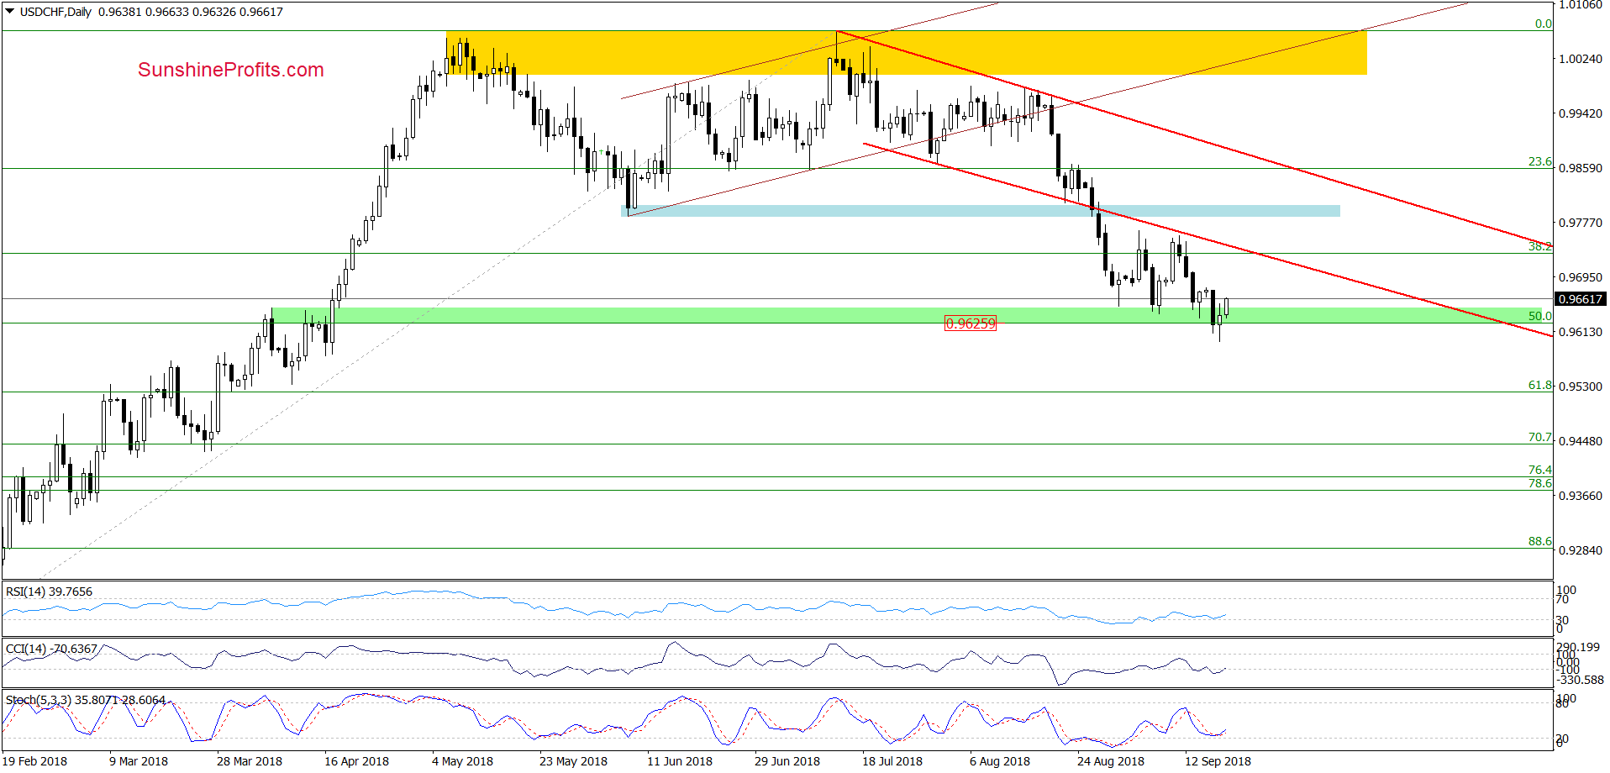Select the 61.8 Fibonacci level label
The image size is (1610, 773).
coord(1539,385)
